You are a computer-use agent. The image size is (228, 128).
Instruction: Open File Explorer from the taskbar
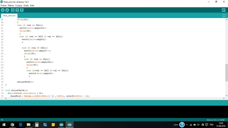coord(29,125)
